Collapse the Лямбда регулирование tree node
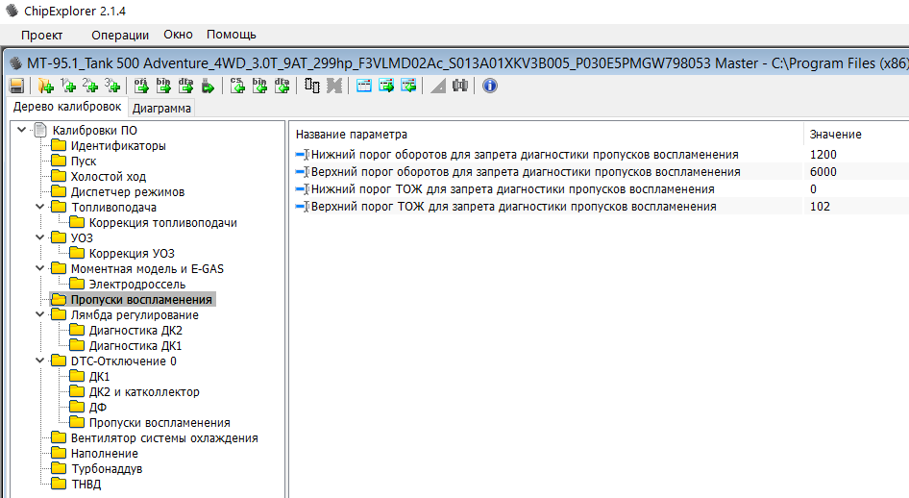The image size is (909, 498). 38,314
